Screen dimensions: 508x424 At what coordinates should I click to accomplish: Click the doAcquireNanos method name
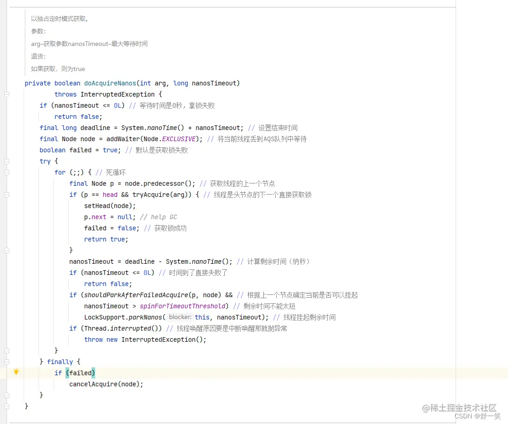click(x=110, y=83)
